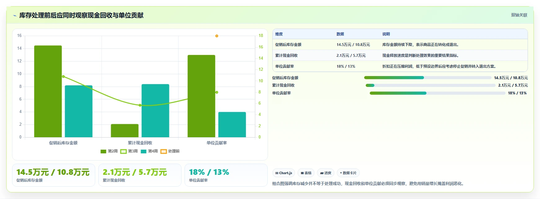Toggle the 第3周 legend series
Screen dimensions: 540x199
[x=129, y=151]
